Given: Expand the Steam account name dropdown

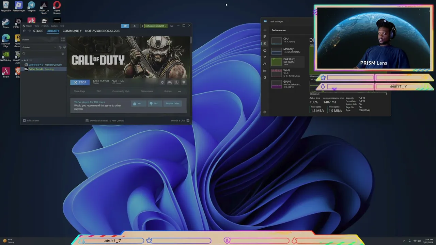Looking at the screenshot, I should (x=156, y=26).
